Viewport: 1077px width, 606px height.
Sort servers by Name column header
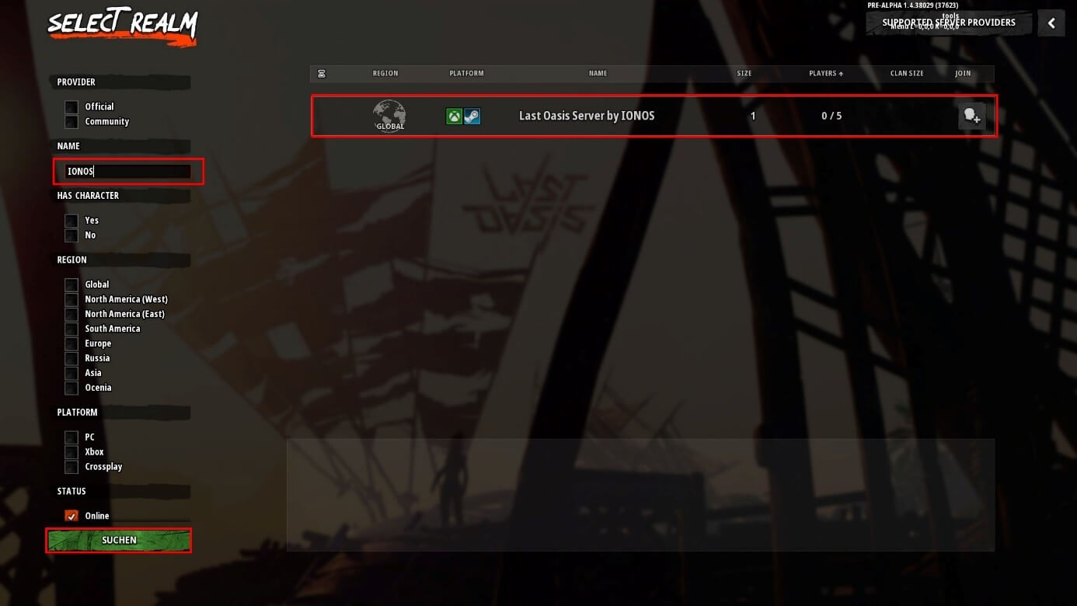tap(598, 74)
